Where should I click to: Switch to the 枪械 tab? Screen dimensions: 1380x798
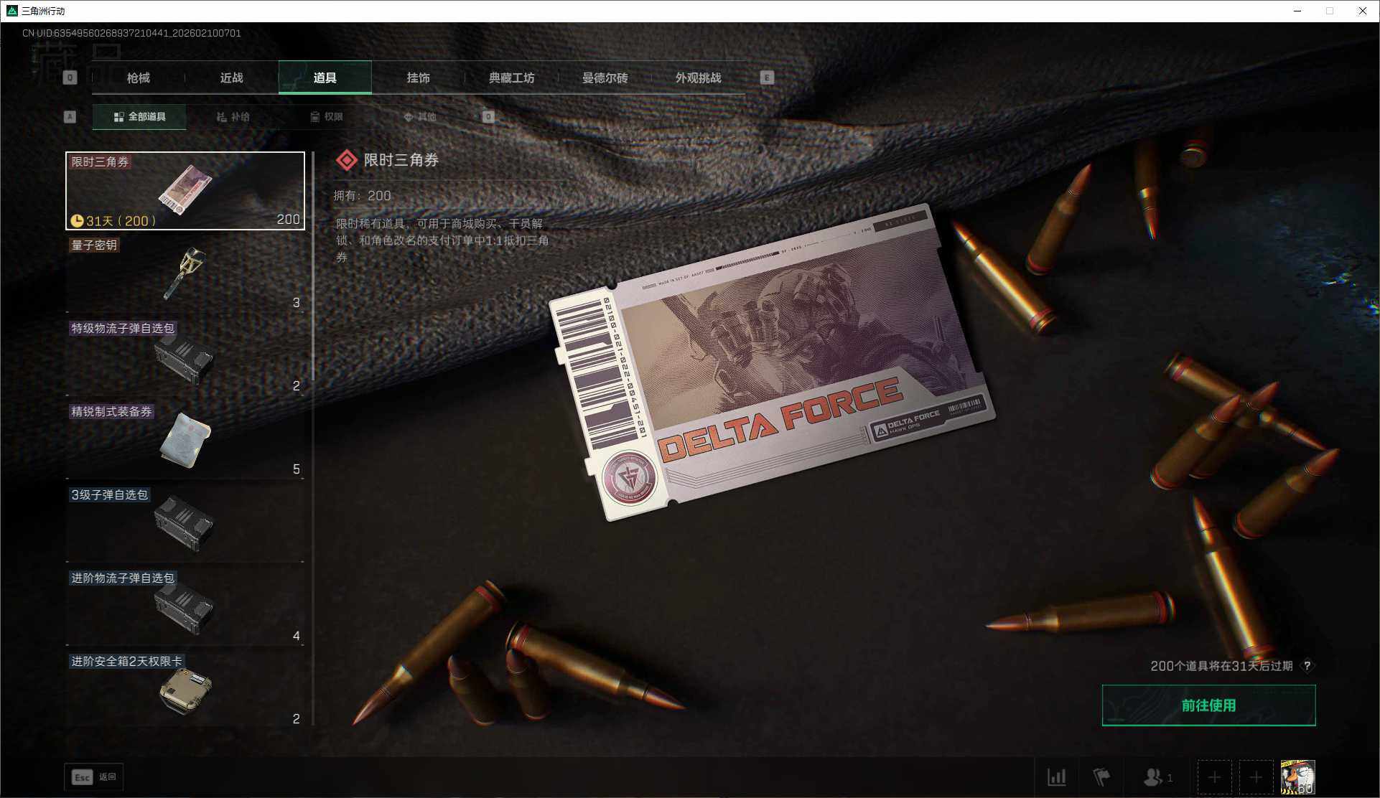click(x=139, y=78)
